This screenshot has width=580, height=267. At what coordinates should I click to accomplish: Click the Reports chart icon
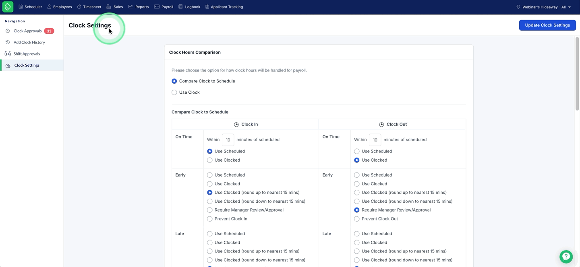[x=130, y=7]
